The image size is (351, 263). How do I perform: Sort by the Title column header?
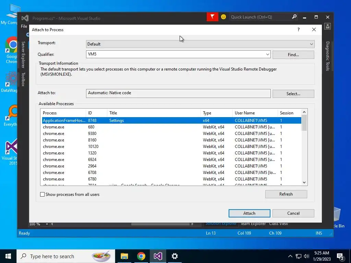coord(154,113)
